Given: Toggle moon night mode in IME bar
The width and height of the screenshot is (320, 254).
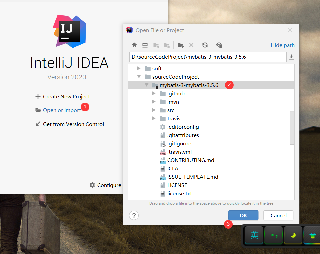Looking at the screenshot, I should click(x=293, y=235).
